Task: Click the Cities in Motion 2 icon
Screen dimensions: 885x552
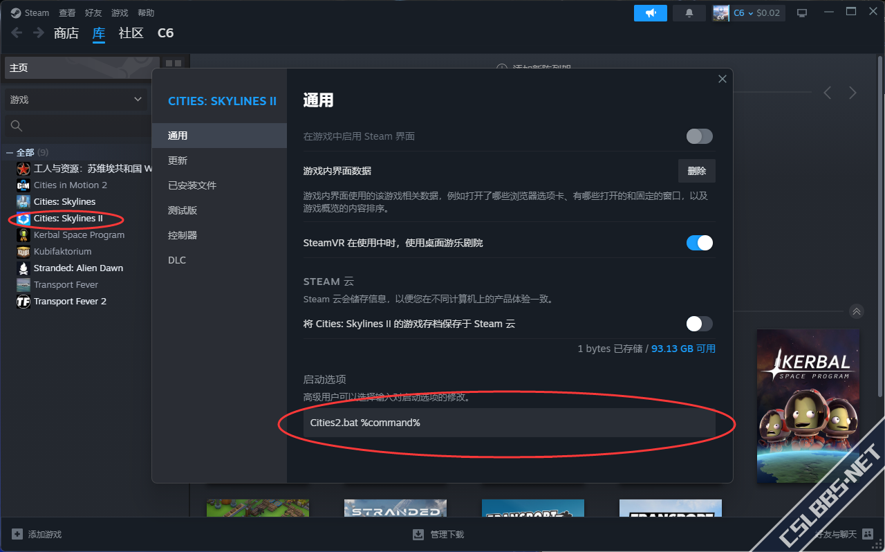Action: click(23, 185)
